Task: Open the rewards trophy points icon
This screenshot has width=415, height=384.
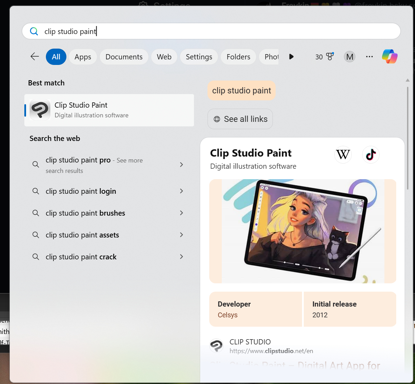Action: [325, 57]
